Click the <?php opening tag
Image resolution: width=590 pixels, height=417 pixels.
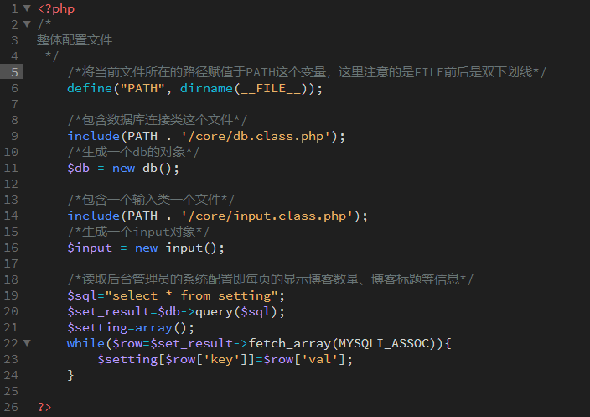coord(56,8)
